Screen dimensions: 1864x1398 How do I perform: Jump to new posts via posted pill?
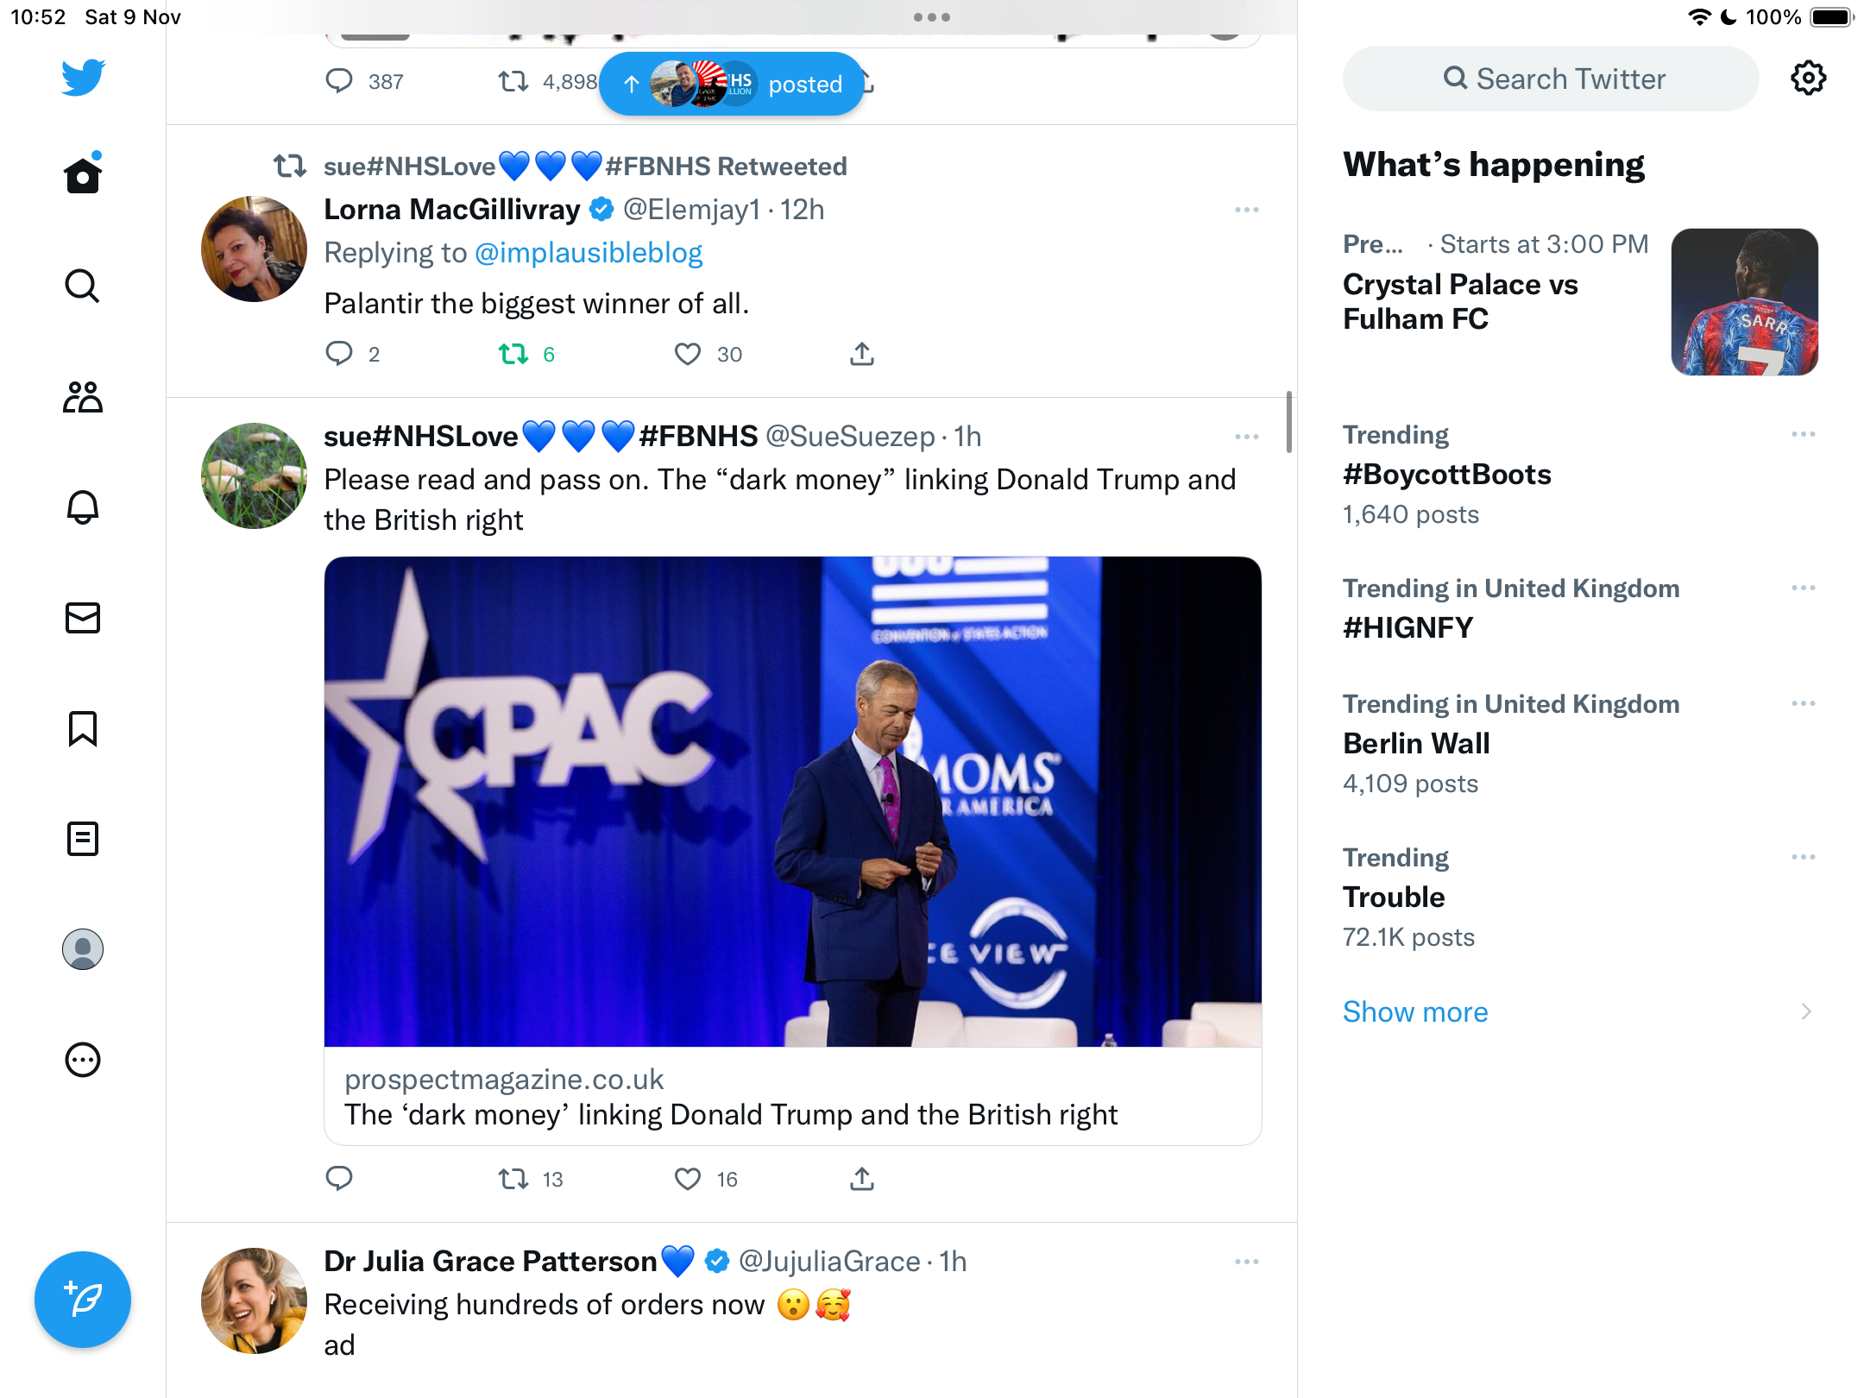tap(732, 84)
